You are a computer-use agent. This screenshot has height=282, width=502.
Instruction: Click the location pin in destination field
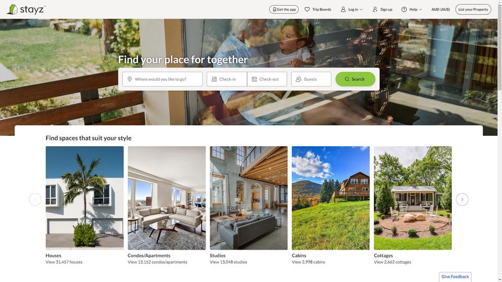coord(130,79)
